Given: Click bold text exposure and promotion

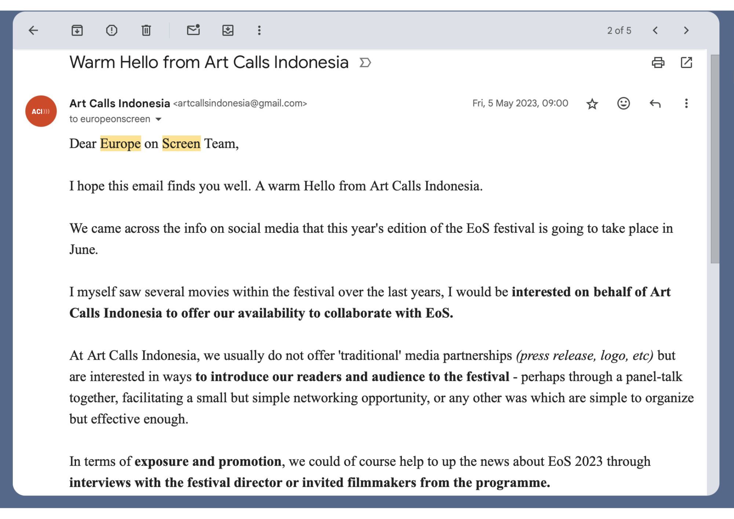Looking at the screenshot, I should coord(208,461).
